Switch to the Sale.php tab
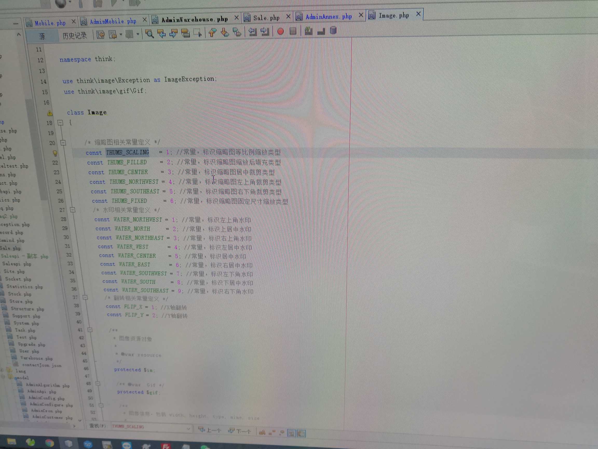The image size is (598, 449). click(266, 18)
